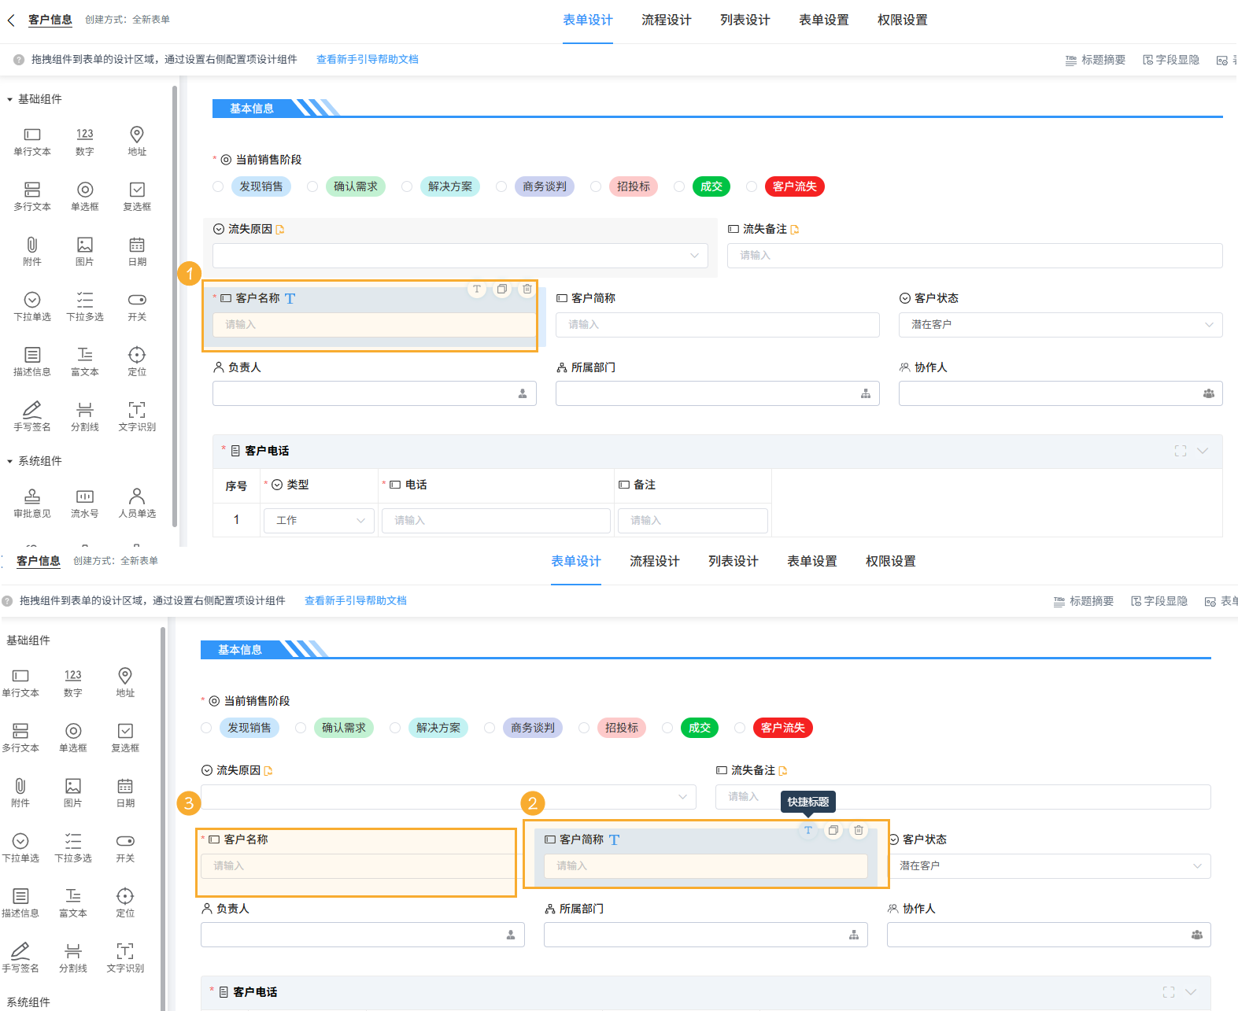
Task: Collapse 基础组件 section using its arrow
Action: pos(9,99)
